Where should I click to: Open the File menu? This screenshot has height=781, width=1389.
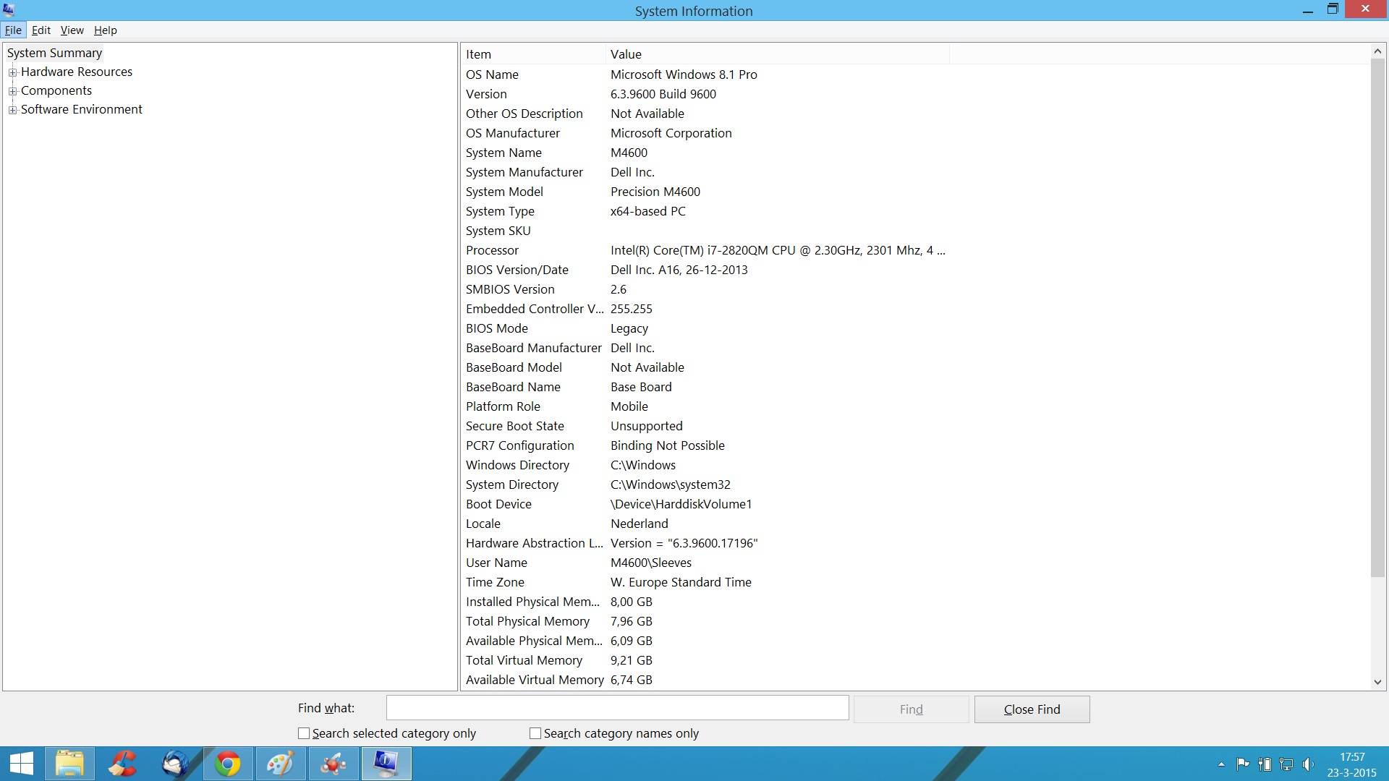13,30
